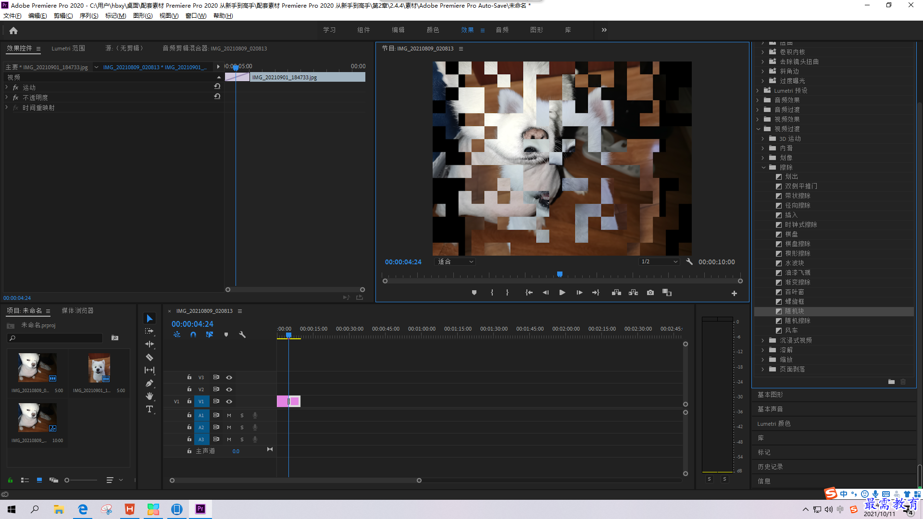The width and height of the screenshot is (923, 519).
Task: Toggle lock on track V2
Action: click(189, 389)
